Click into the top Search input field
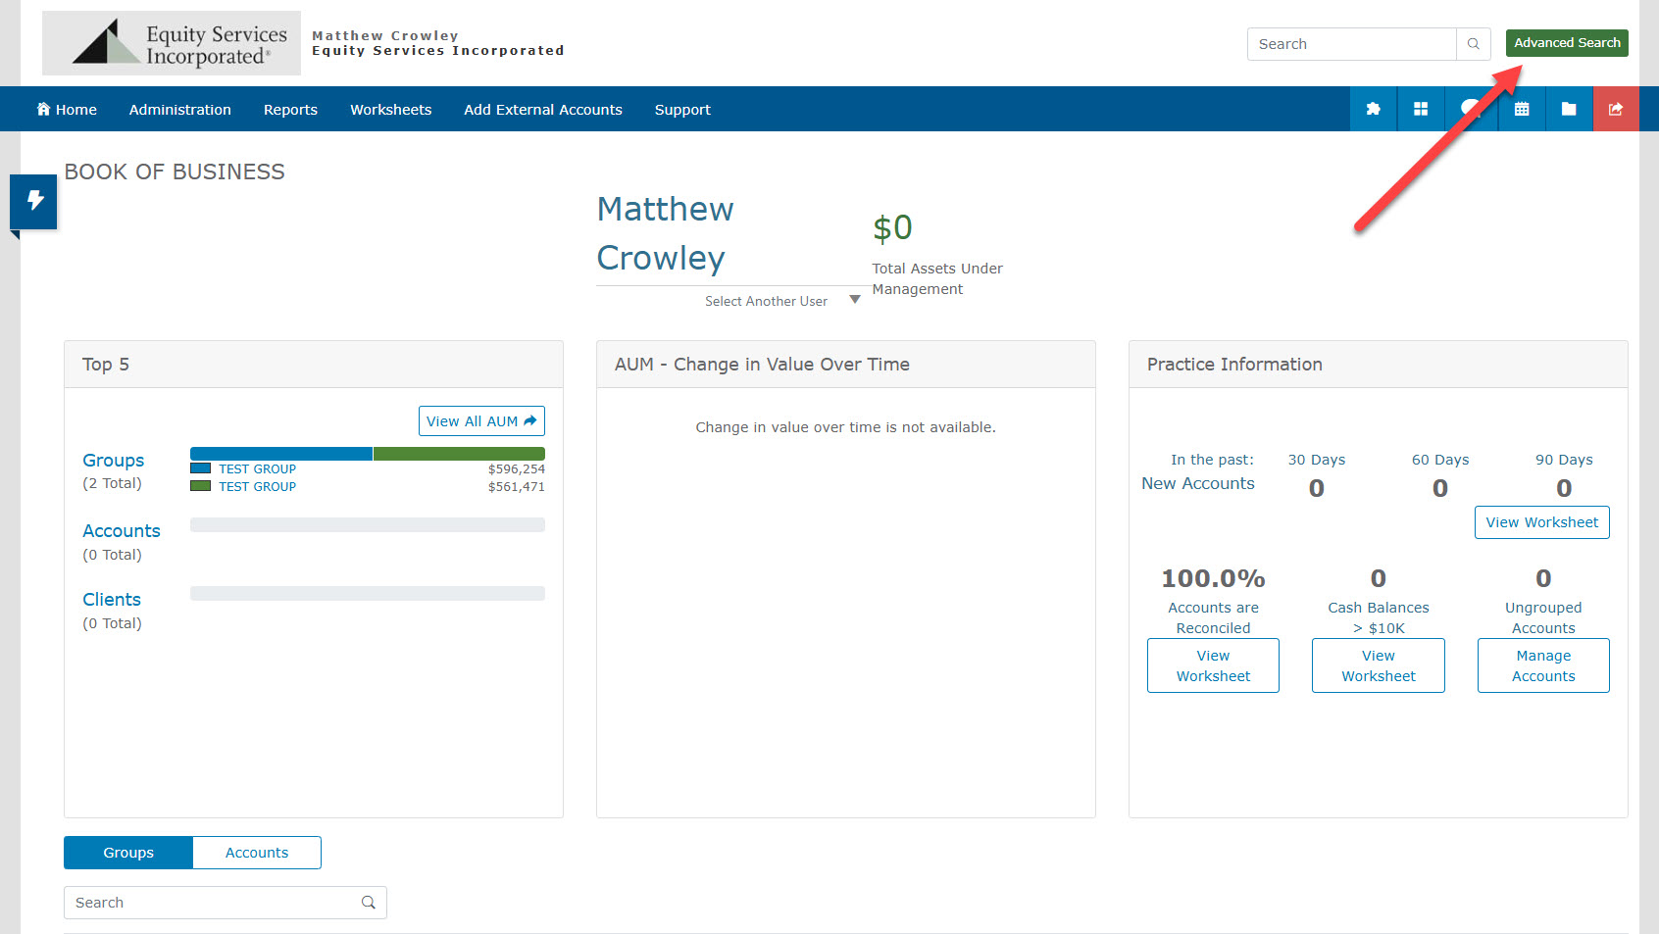The image size is (1659, 934). (x=1351, y=44)
